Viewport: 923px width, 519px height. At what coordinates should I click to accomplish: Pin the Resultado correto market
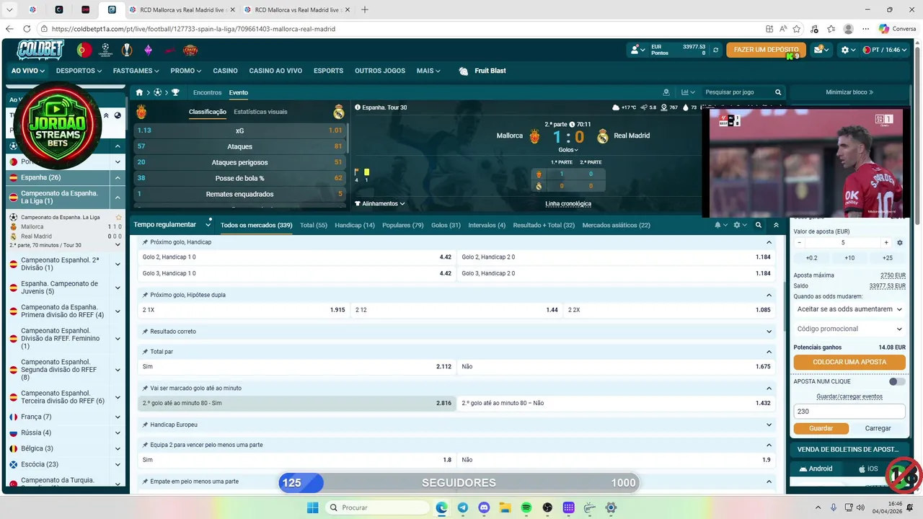145,332
